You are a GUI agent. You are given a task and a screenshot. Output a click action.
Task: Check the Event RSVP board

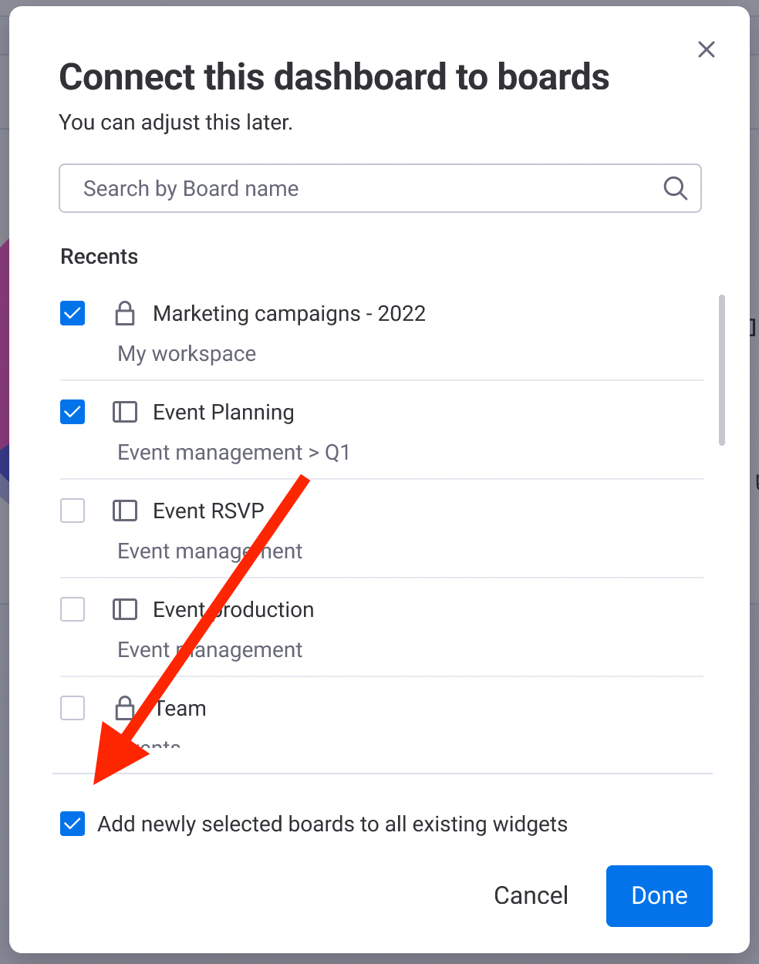click(x=73, y=511)
